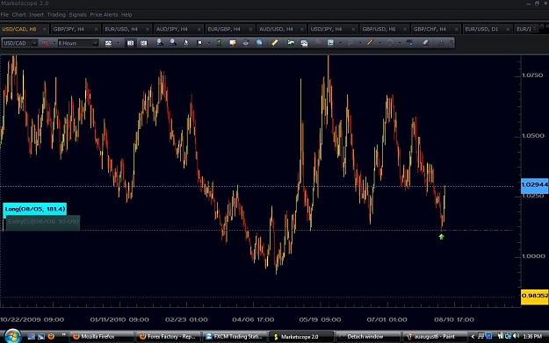549x343 pixels.
Task: Close the GBP/JPY, H4 tab
Action: click(96, 29)
